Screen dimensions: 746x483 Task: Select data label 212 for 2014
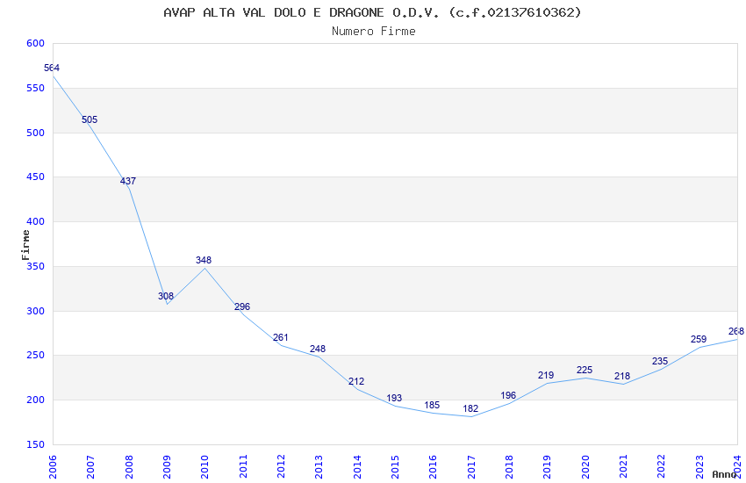[x=356, y=382]
